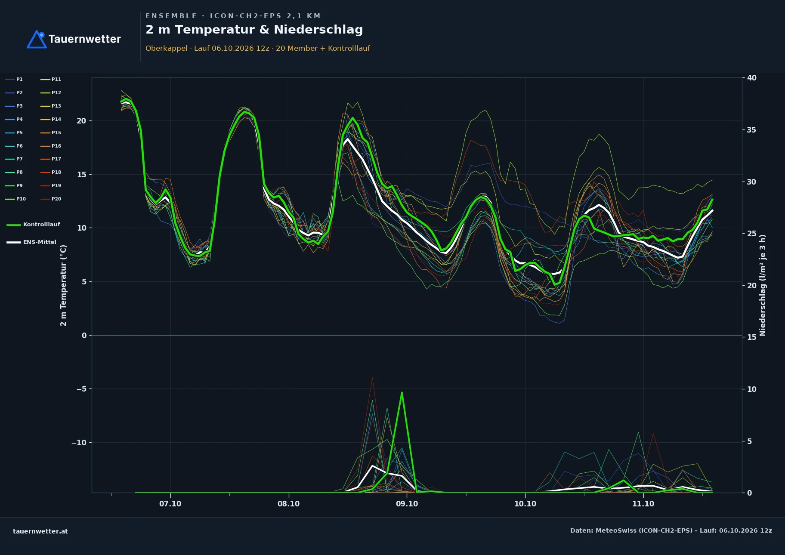Click the Tauernwetter brand name text

click(x=85, y=39)
